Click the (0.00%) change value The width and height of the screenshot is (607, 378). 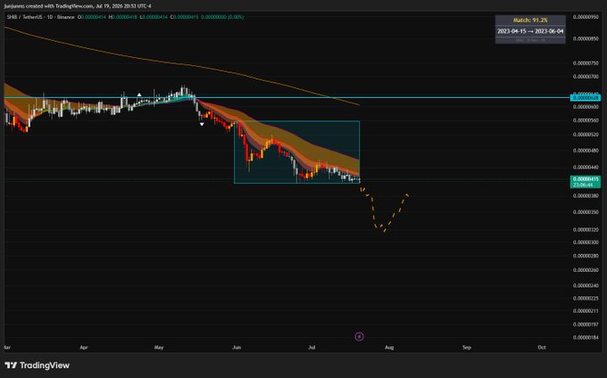tap(236, 17)
